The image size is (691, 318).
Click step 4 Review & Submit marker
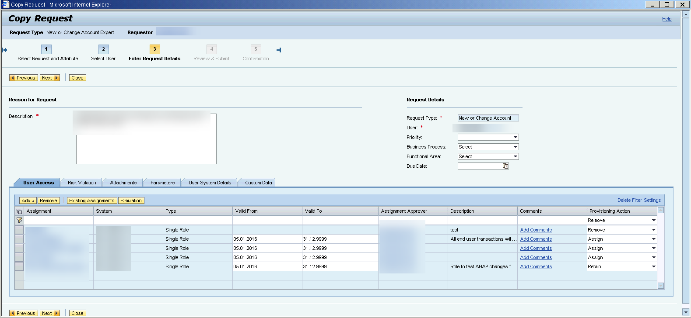(x=212, y=49)
